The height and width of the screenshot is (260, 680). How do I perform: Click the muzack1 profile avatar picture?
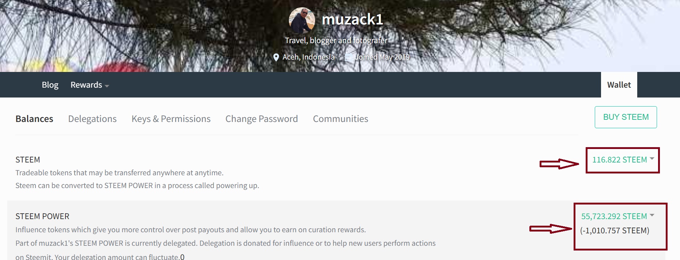point(302,20)
